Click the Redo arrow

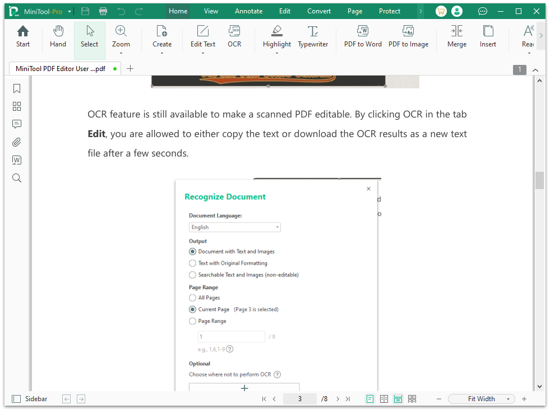point(139,11)
